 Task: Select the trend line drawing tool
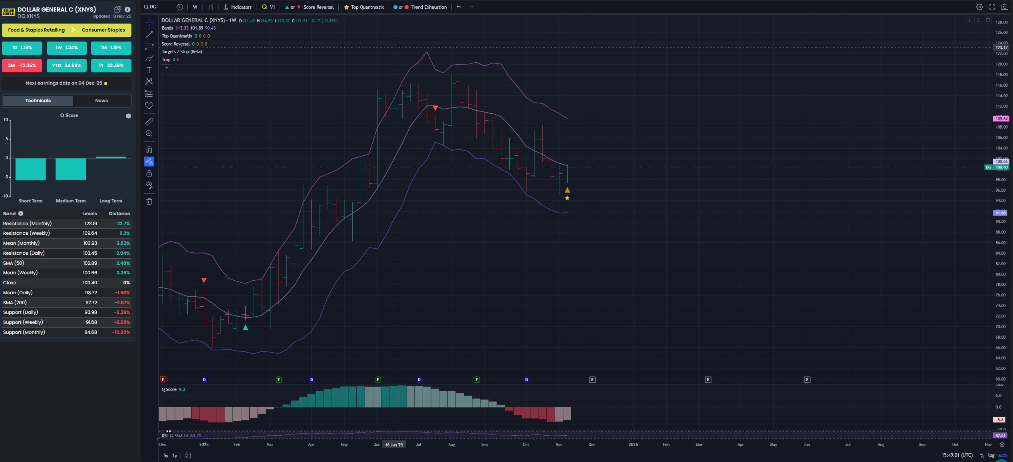(x=149, y=35)
